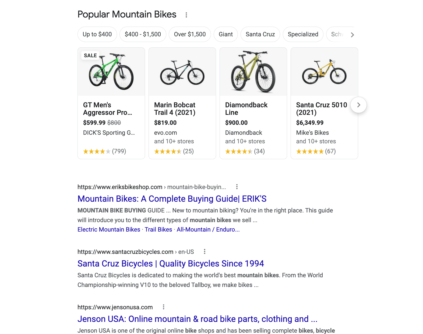This screenshot has height=334, width=423.
Task: Select the Specialized brand chip
Action: (x=303, y=34)
